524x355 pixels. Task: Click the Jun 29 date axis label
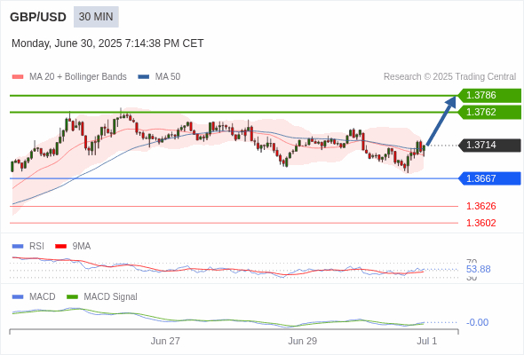pos(303,341)
